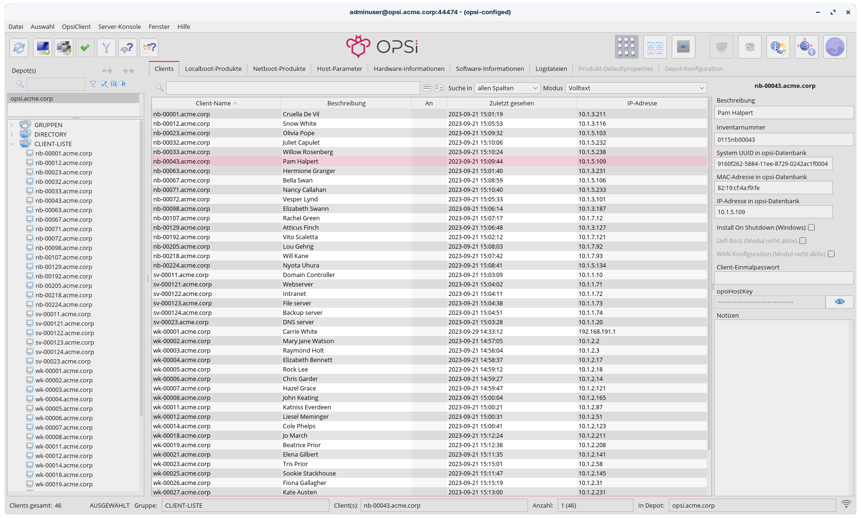Click the depot search magnifier-with-slash icon
861x519 pixels.
[104, 84]
